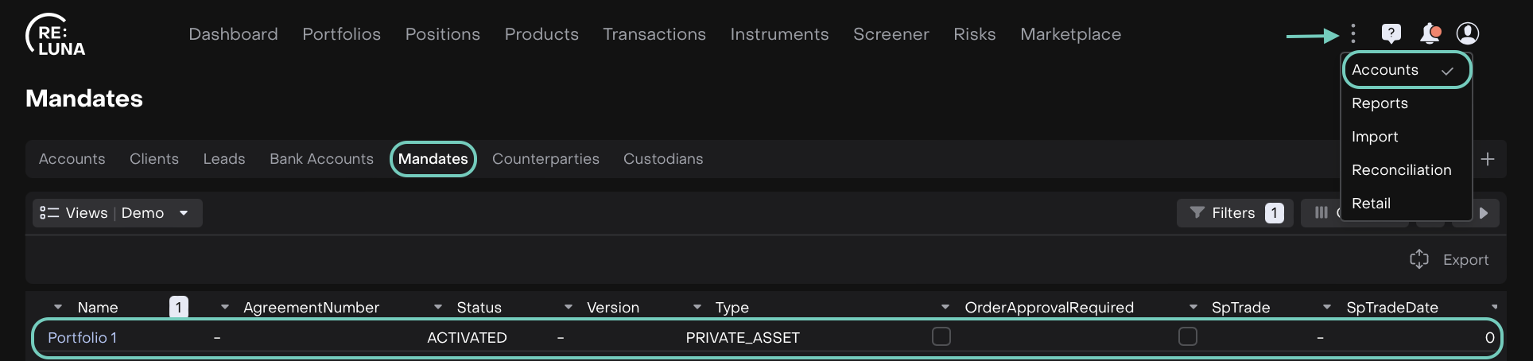1533x361 pixels.
Task: Select Reconciliation from the dropdown menu
Action: [x=1401, y=170]
